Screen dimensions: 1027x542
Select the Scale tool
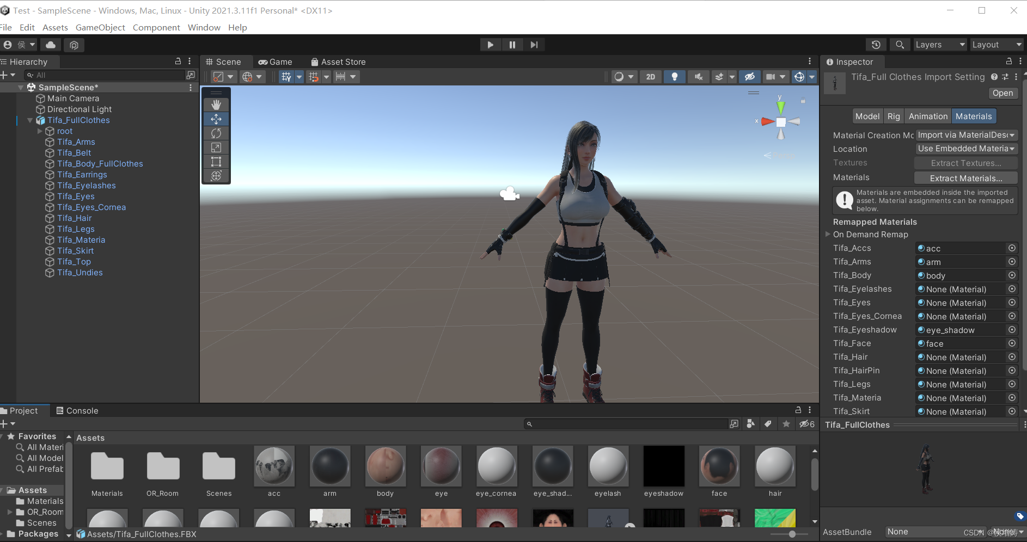point(216,147)
